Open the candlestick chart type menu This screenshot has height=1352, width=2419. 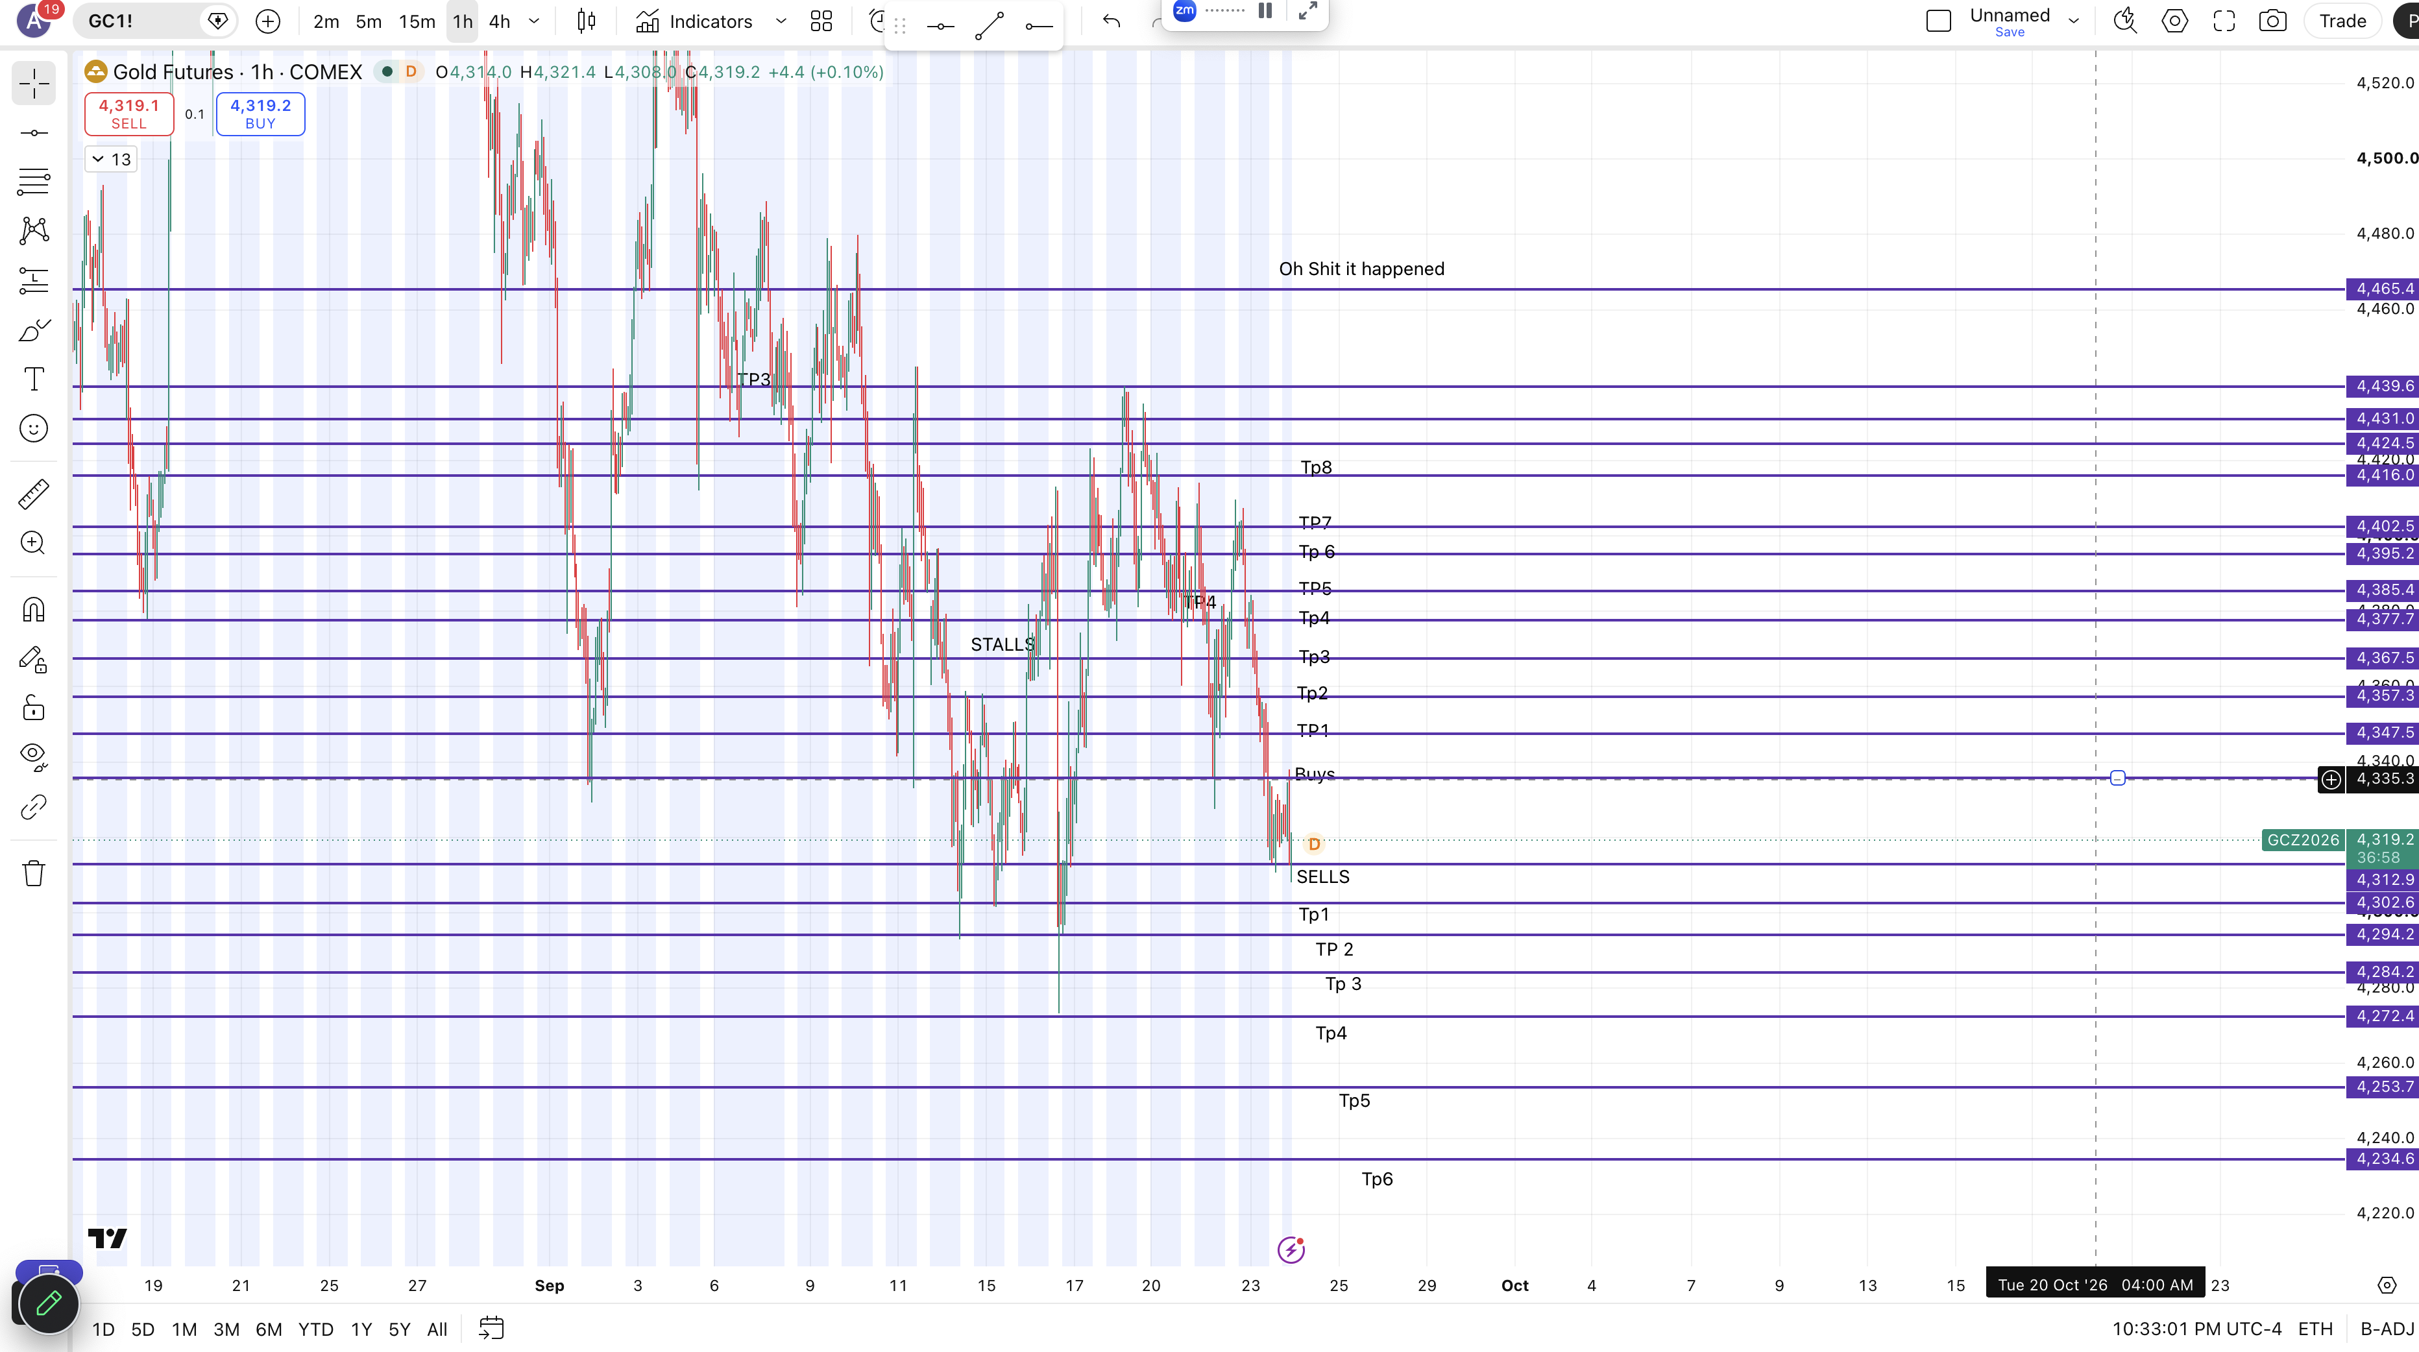pyautogui.click(x=587, y=21)
